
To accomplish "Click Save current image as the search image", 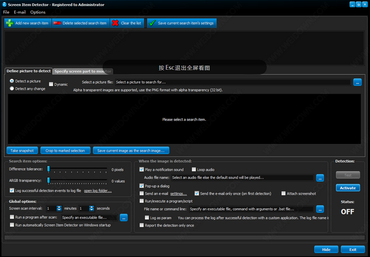I will tap(131, 150).
